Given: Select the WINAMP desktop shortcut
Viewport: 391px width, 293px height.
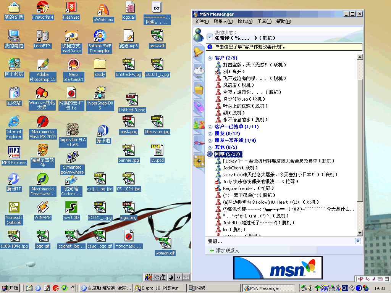Looking at the screenshot, I should tap(43, 211).
